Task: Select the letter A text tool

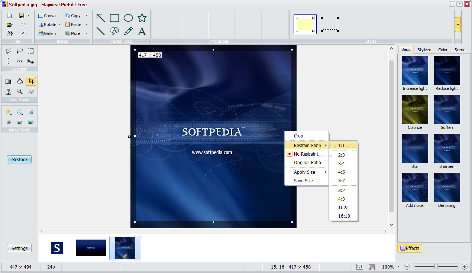Action: 142,31
